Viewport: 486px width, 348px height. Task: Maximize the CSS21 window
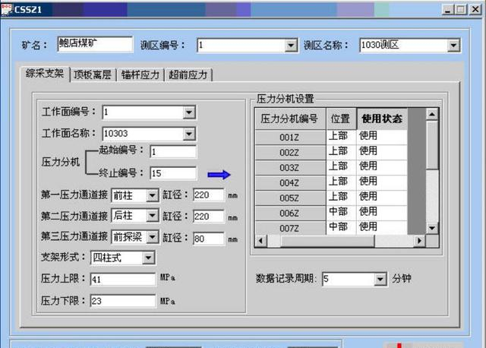(461, 10)
